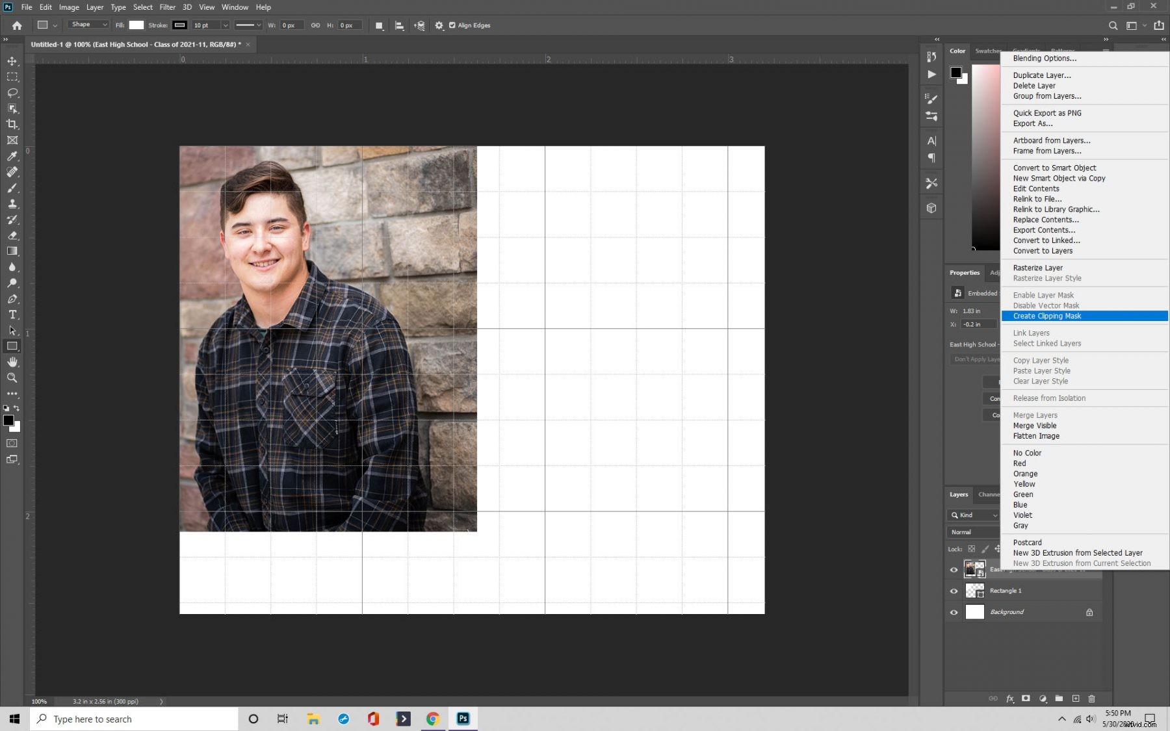Choose Create Clipping Mask from the menu
1170x731 pixels.
(x=1047, y=316)
